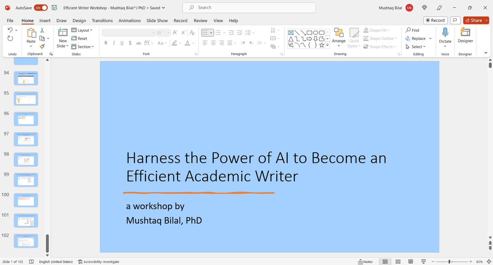Open the Layout dropdown
Image resolution: width=493 pixels, height=265 pixels.
click(82, 30)
